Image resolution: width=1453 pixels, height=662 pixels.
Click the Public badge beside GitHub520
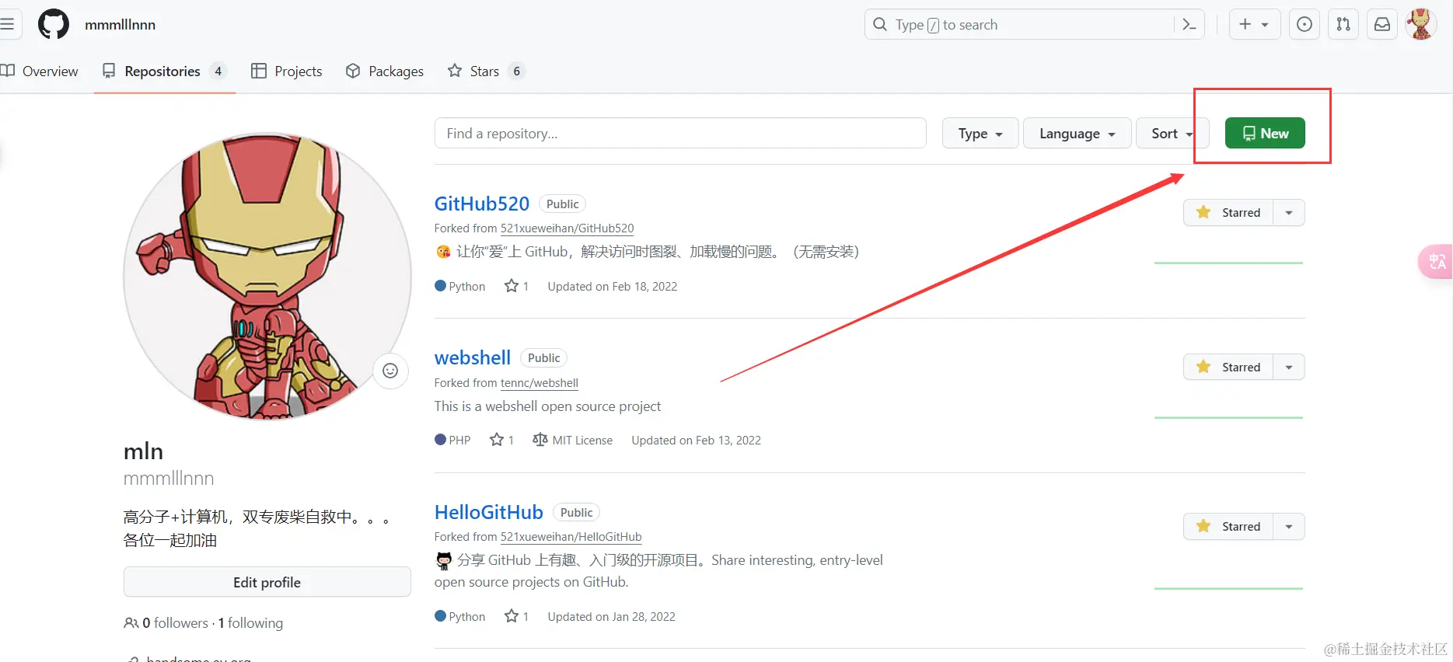[562, 204]
